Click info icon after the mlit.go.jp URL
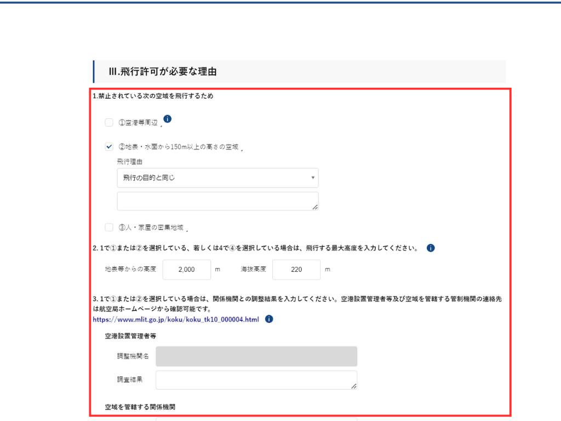Image resolution: width=561 pixels, height=421 pixels. [269, 319]
